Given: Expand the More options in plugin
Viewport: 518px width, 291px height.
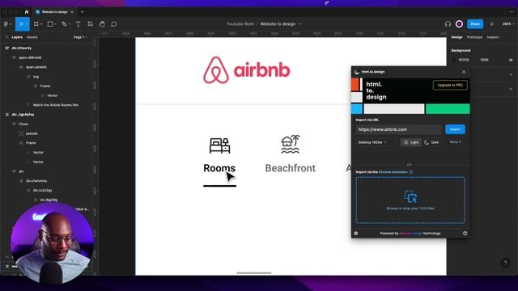Looking at the screenshot, I should click(x=455, y=142).
